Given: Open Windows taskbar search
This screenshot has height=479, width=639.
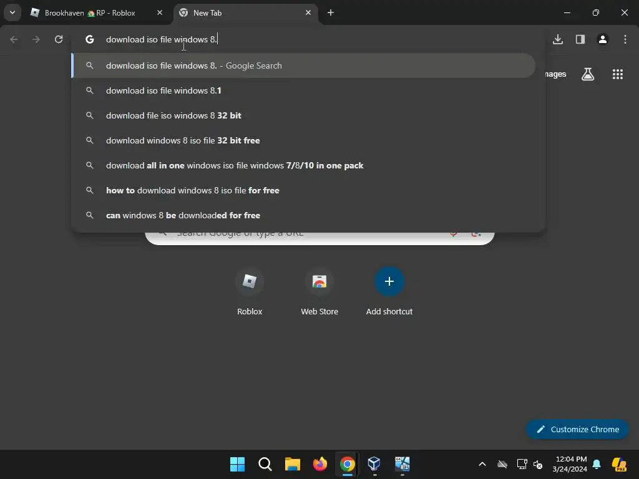Looking at the screenshot, I should point(265,464).
